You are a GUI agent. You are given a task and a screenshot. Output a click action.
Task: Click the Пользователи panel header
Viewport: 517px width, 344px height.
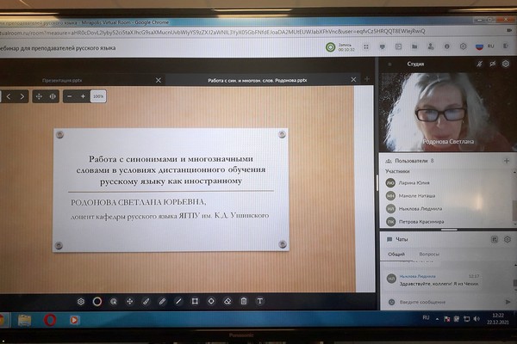[446, 161]
